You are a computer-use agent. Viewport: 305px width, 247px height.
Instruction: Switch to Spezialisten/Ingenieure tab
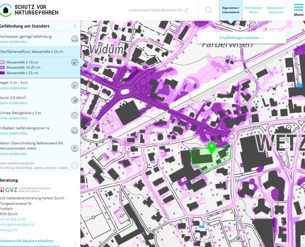[276, 10]
